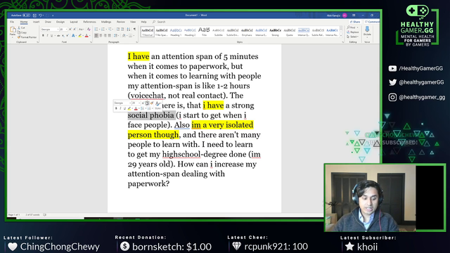Select the Heading 1 style
This screenshot has width=450, height=253.
pos(176,32)
